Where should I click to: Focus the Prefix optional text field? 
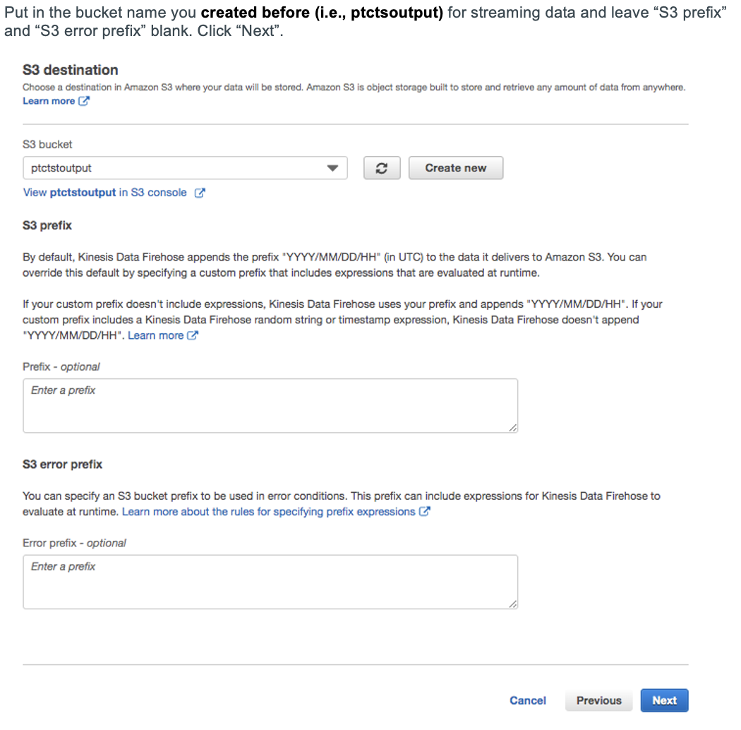click(x=270, y=406)
